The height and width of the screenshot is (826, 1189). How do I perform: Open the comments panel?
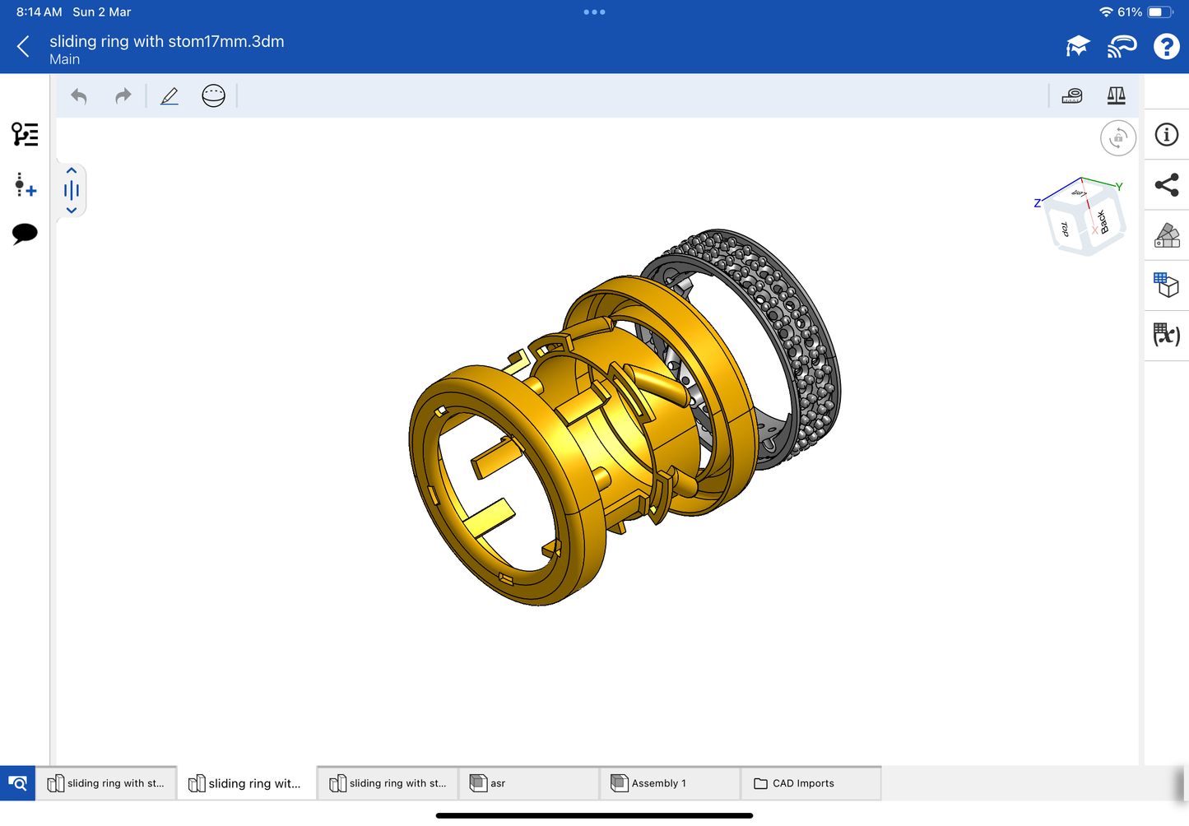(25, 234)
